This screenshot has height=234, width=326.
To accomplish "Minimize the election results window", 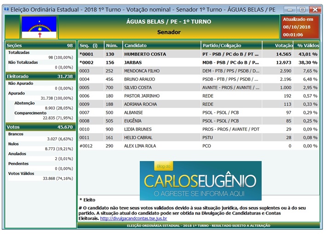I will click(290, 10).
